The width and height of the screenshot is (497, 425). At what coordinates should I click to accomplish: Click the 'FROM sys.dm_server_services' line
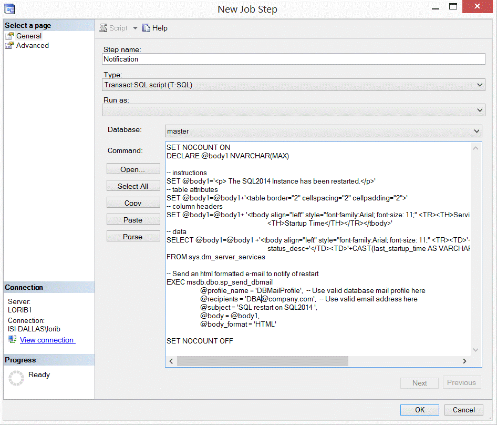click(x=216, y=257)
